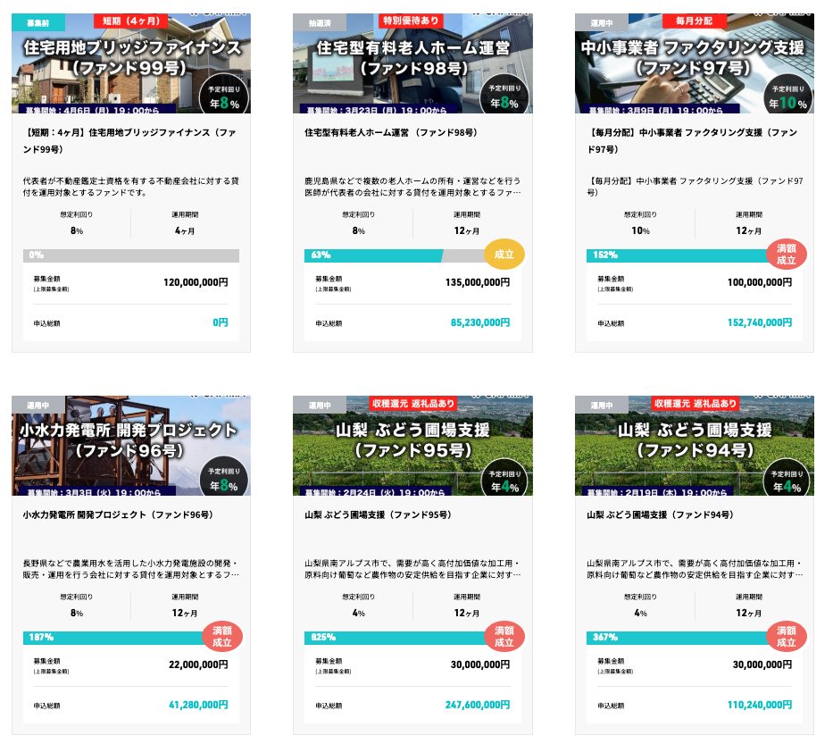
Task: Open 小水力発電所 開発プロジェクト(ファンド96号) title link
Action: [x=118, y=514]
